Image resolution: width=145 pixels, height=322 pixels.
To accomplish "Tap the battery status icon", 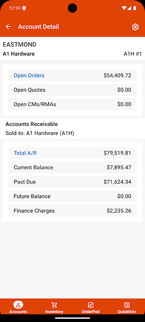I will pyautogui.click(x=135, y=8).
